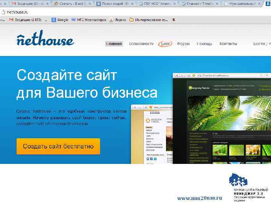Select the Главная menu item
Image resolution: width=271 pixels, height=203 pixels.
pyautogui.click(x=114, y=44)
